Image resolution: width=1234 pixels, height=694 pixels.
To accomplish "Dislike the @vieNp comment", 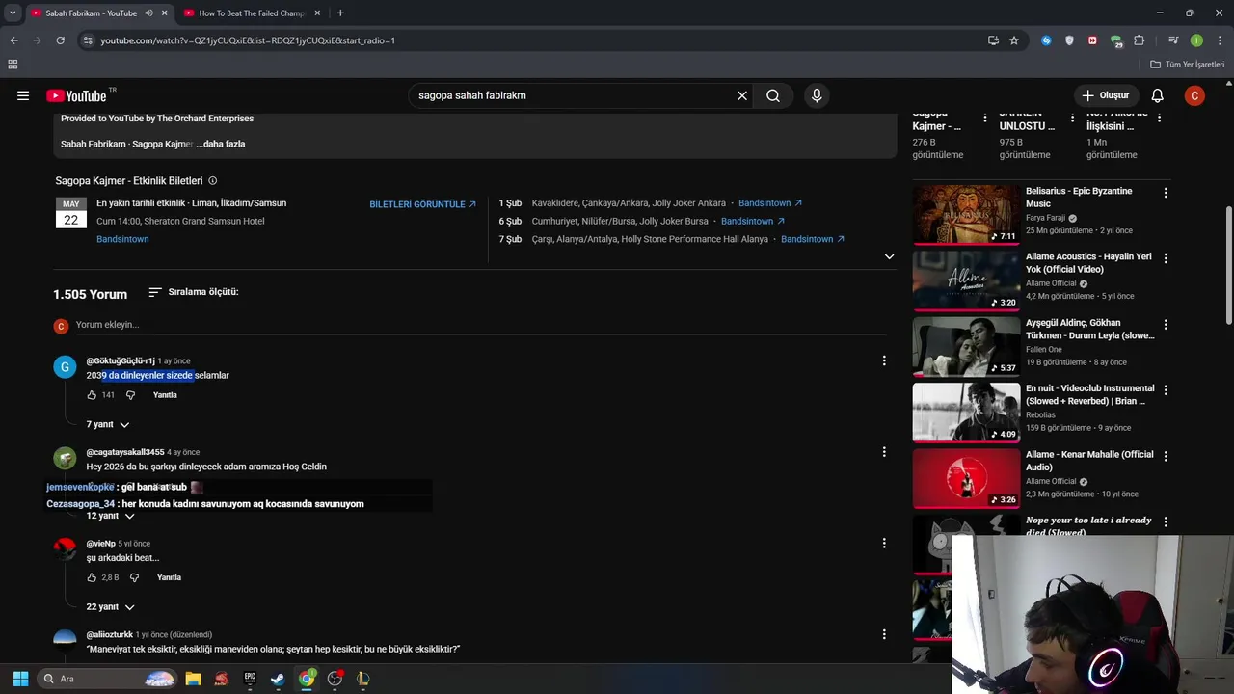I will coord(134,577).
